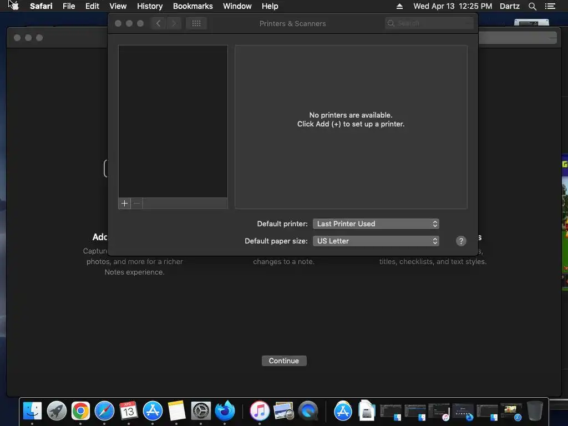Open Notes app icon in Dock
The height and width of the screenshot is (426, 568).
[x=176, y=411]
